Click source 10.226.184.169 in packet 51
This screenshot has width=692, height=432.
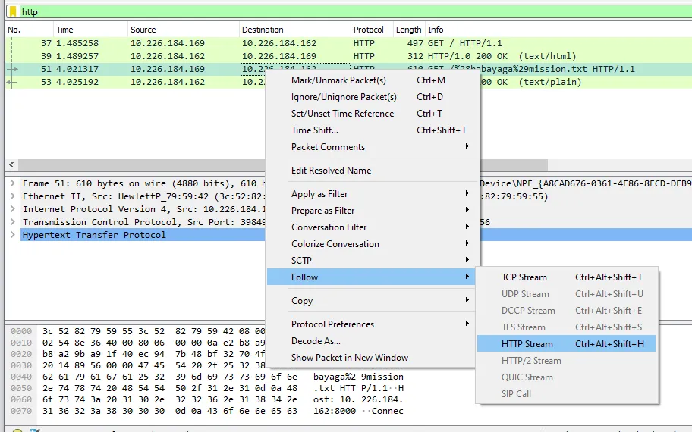(x=168, y=69)
